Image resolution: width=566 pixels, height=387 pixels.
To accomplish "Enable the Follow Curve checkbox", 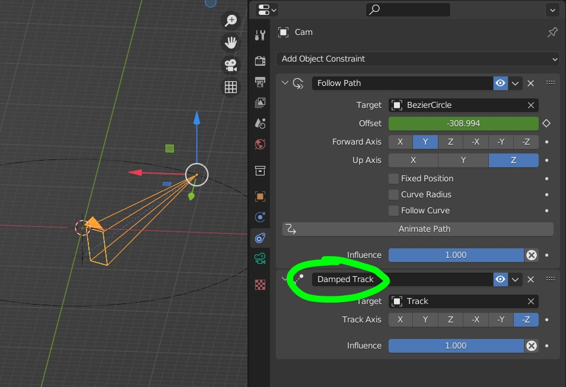I will [393, 210].
